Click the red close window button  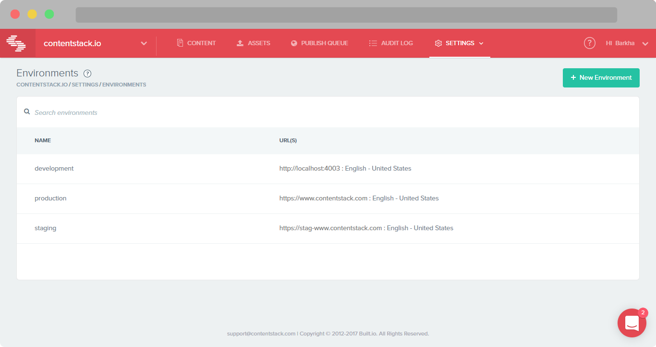click(x=15, y=14)
